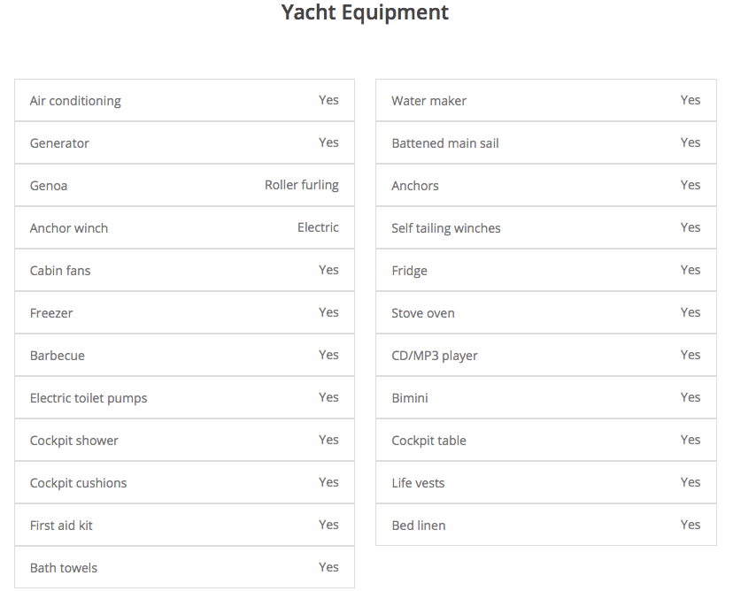The height and width of the screenshot is (591, 733).
Task: Click the First aid kit label
Action: point(61,526)
